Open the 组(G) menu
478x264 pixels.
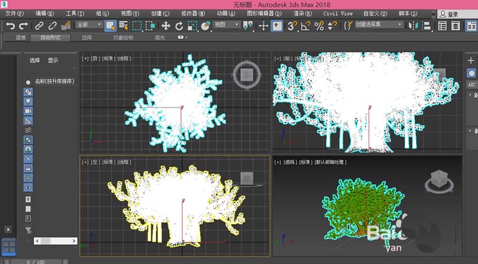click(102, 13)
